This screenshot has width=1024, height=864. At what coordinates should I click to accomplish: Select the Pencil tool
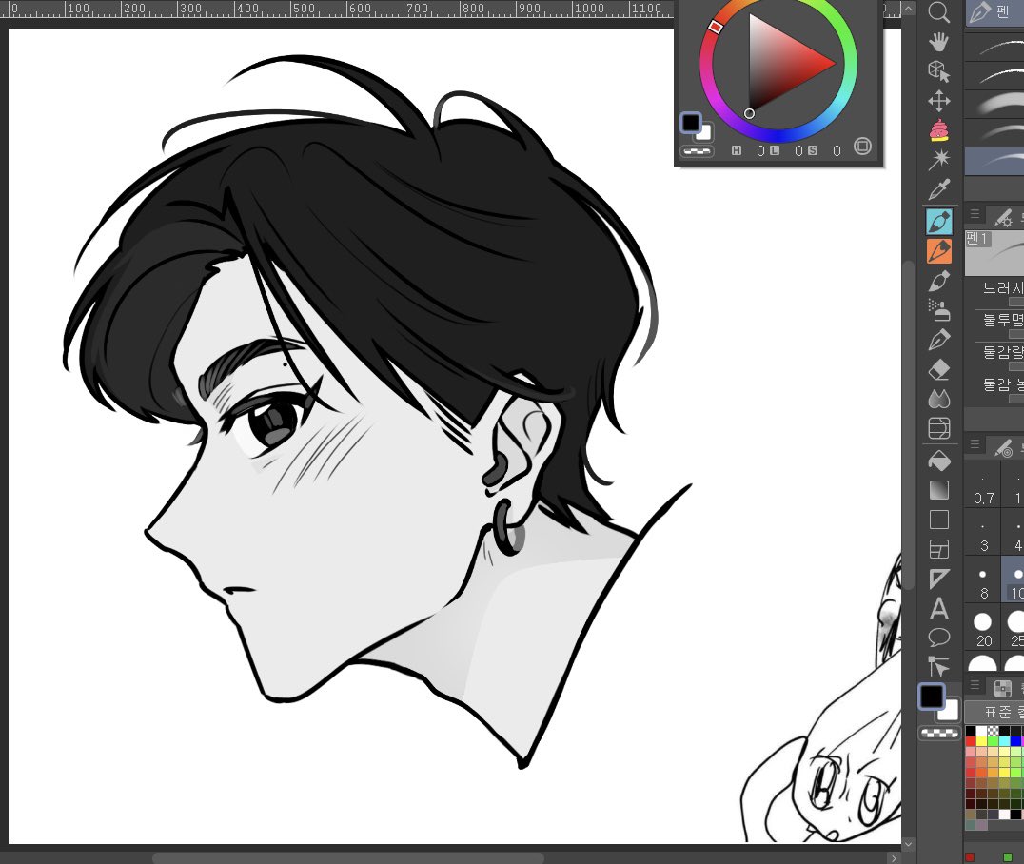click(x=938, y=282)
